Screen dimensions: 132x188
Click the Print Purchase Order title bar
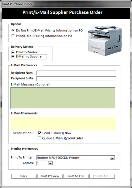point(66,4)
